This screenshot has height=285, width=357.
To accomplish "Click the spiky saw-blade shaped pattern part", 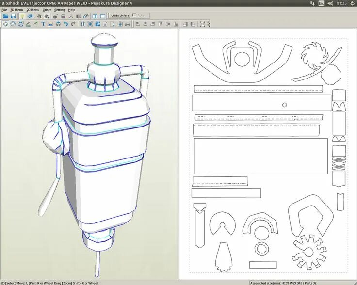I will point(314,55).
